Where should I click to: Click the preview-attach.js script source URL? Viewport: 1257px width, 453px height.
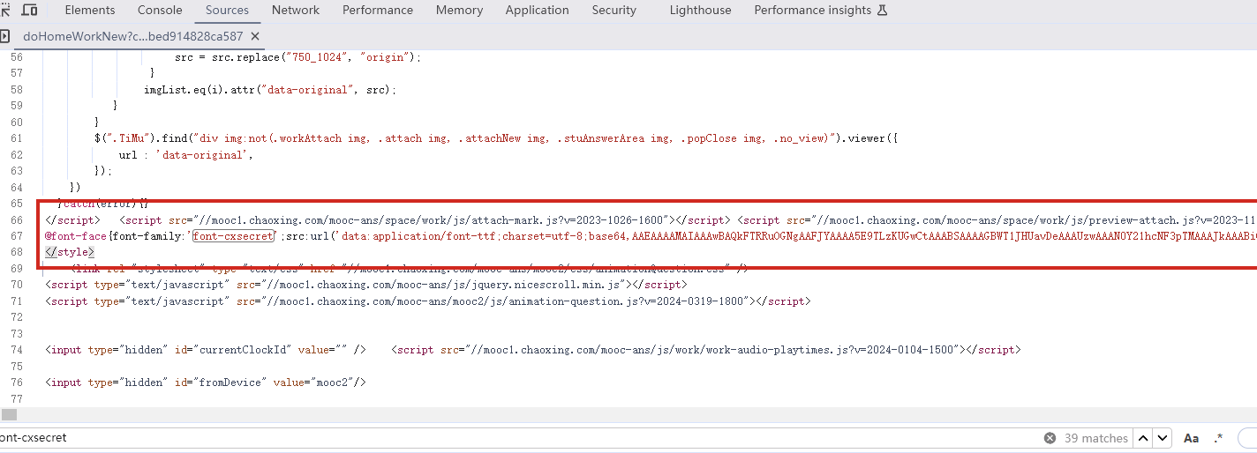pyautogui.click(x=1035, y=219)
